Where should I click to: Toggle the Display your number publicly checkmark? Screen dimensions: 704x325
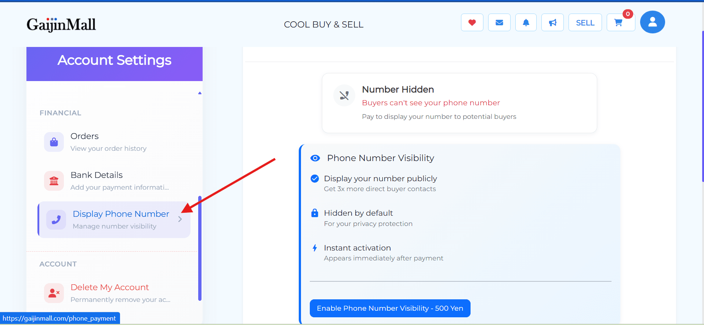click(x=315, y=179)
